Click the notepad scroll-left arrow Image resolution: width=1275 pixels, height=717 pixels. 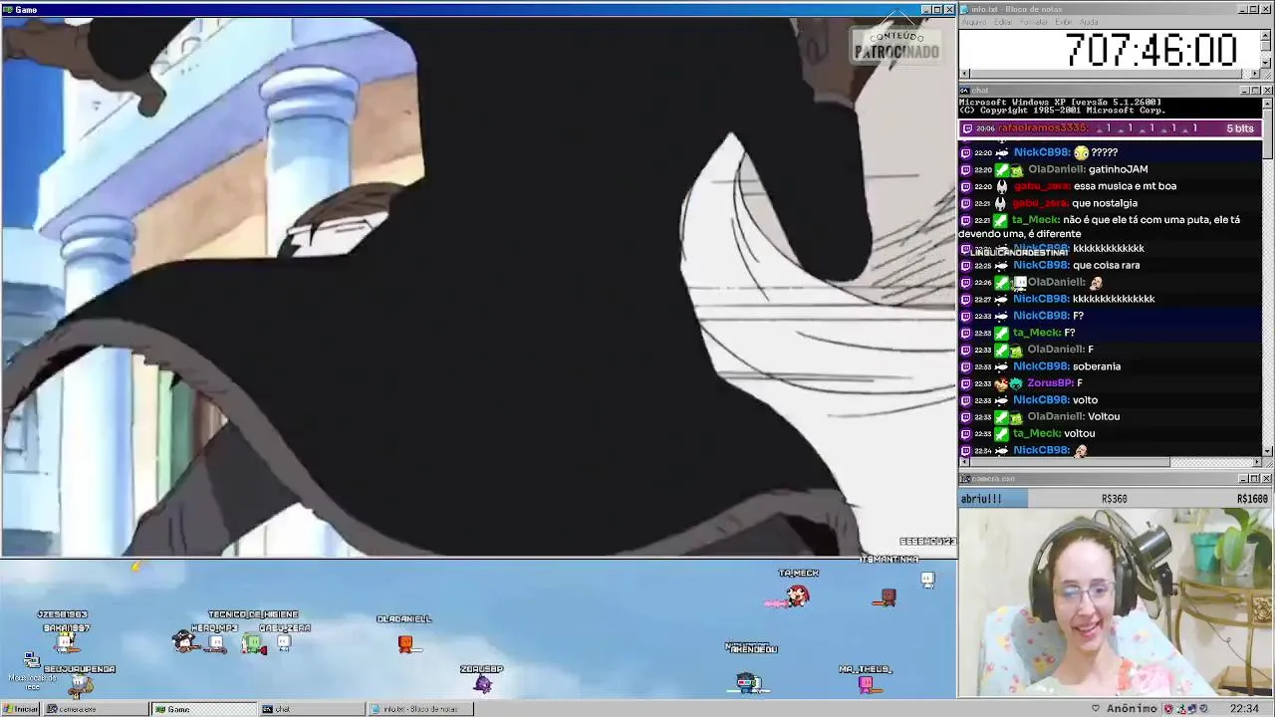tap(964, 74)
